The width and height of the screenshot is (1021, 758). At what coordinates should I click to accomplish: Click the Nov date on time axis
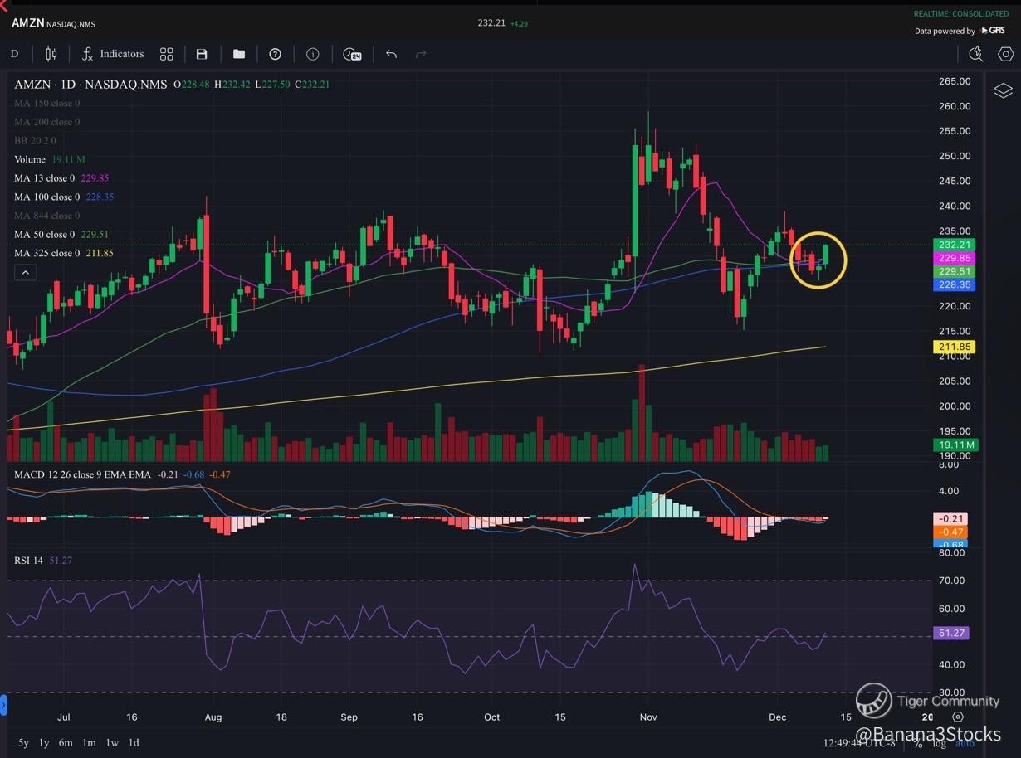[648, 717]
